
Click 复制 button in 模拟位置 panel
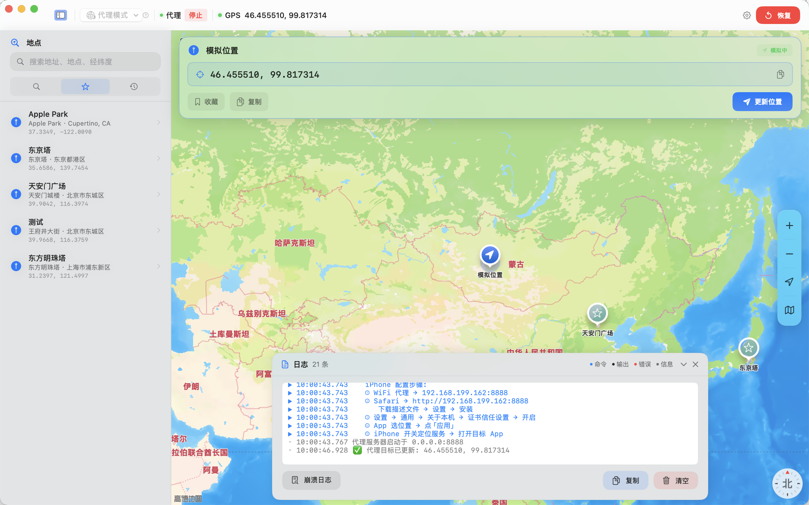pyautogui.click(x=249, y=102)
